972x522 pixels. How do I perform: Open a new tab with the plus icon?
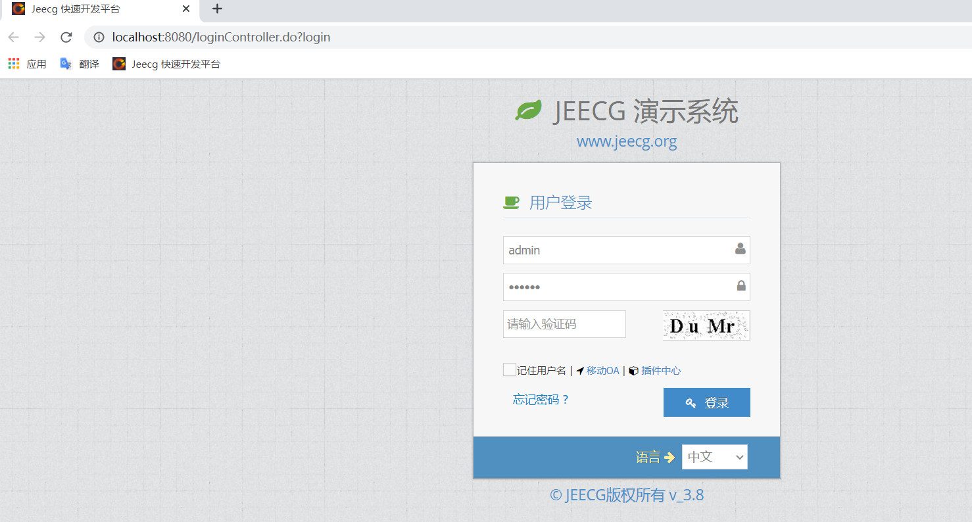coord(218,9)
